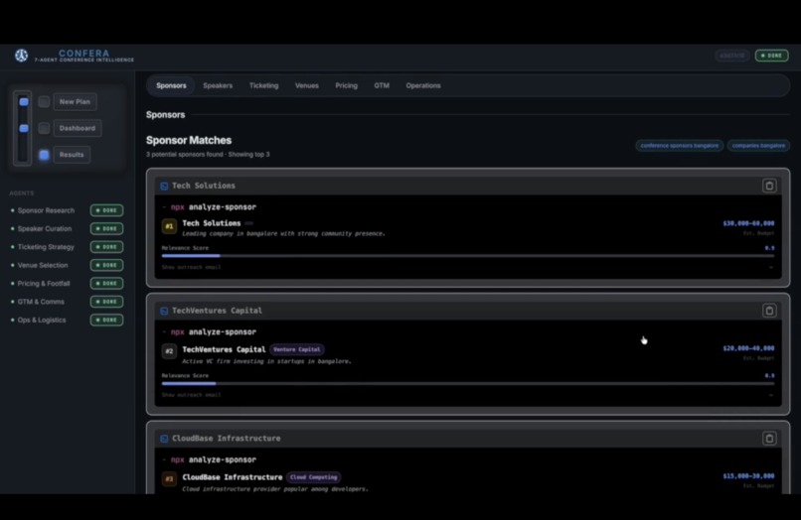Click the #2 rank badge
801x520 pixels.
[x=169, y=351]
